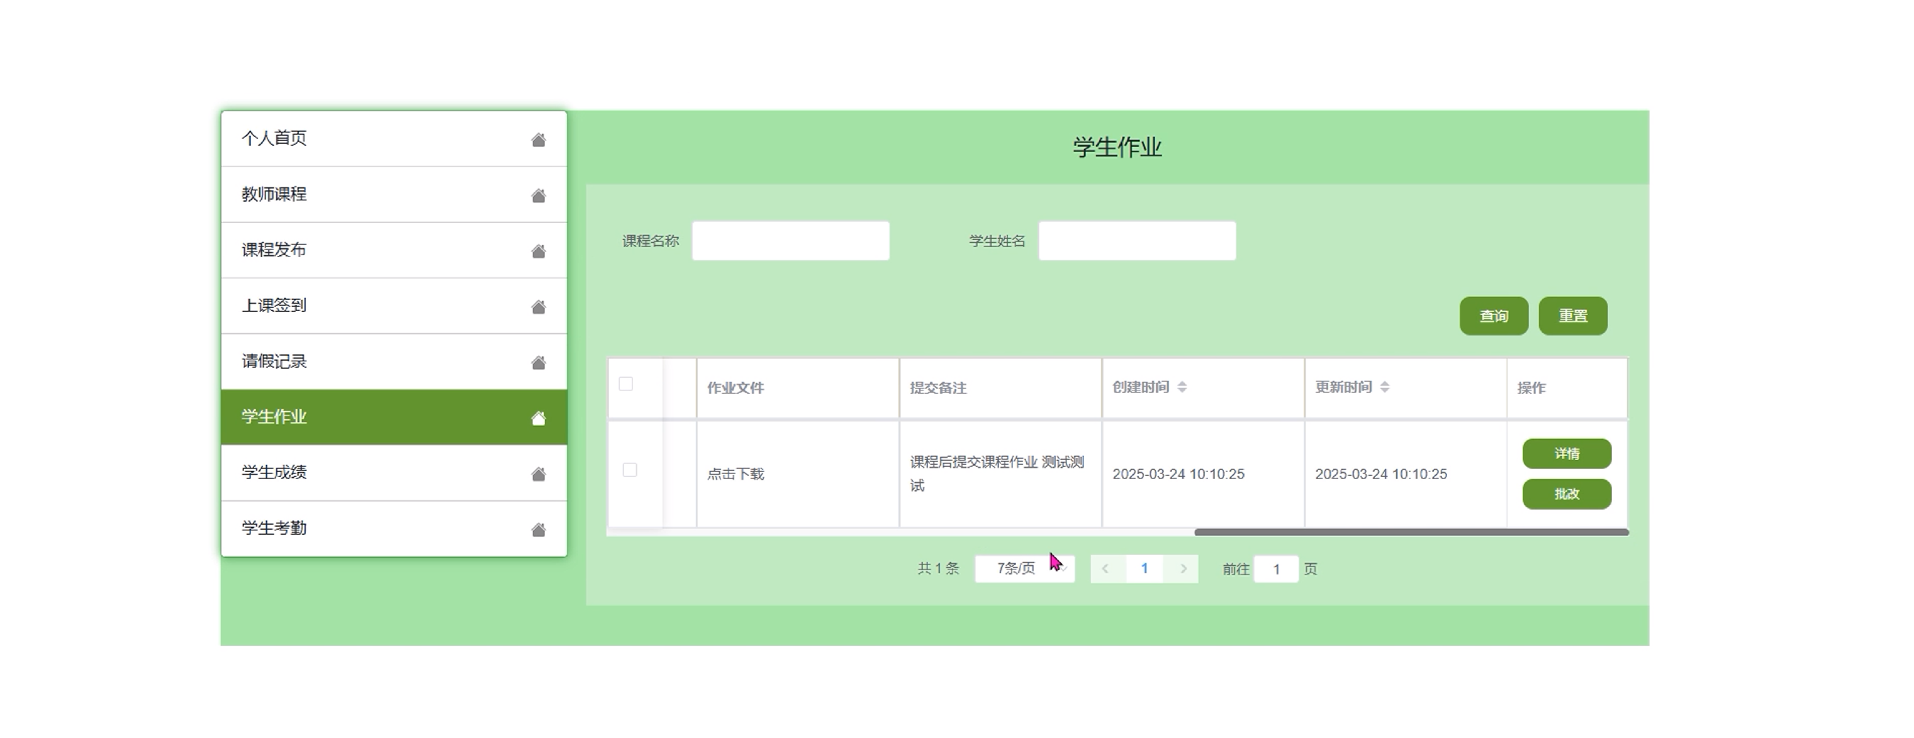The image size is (1914, 738).
Task: Open the 7条/页 page size dropdown
Action: [x=1024, y=569]
